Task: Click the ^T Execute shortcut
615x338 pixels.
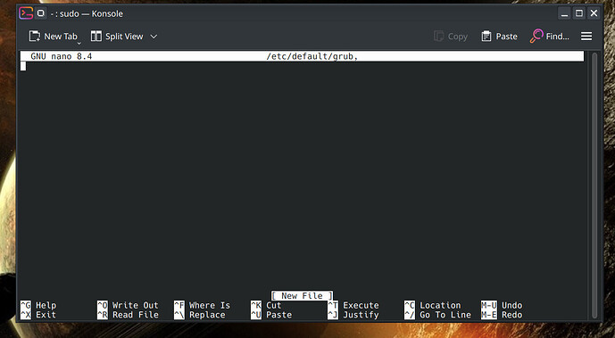Action: pyautogui.click(x=353, y=305)
